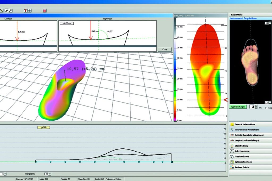Viewport: 272px width, 181px height.
Task: Click the 5,36 mm left foot measurement
Action: (x=21, y=32)
